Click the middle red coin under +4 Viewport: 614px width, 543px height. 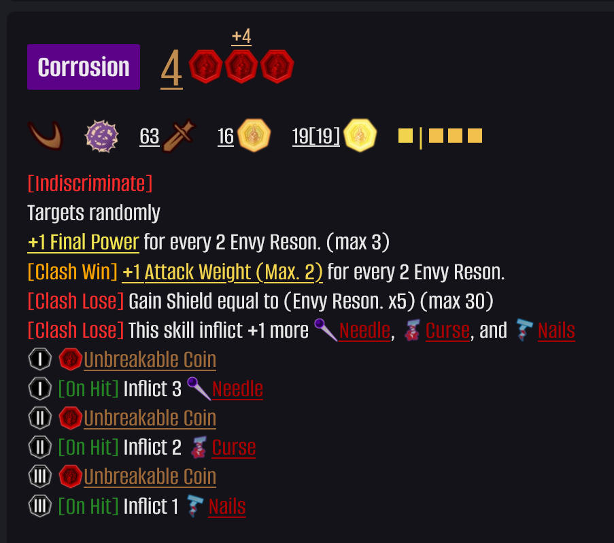pyautogui.click(x=241, y=67)
